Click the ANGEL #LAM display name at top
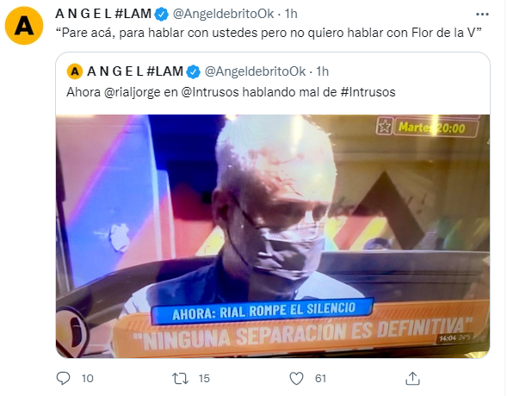 103,14
